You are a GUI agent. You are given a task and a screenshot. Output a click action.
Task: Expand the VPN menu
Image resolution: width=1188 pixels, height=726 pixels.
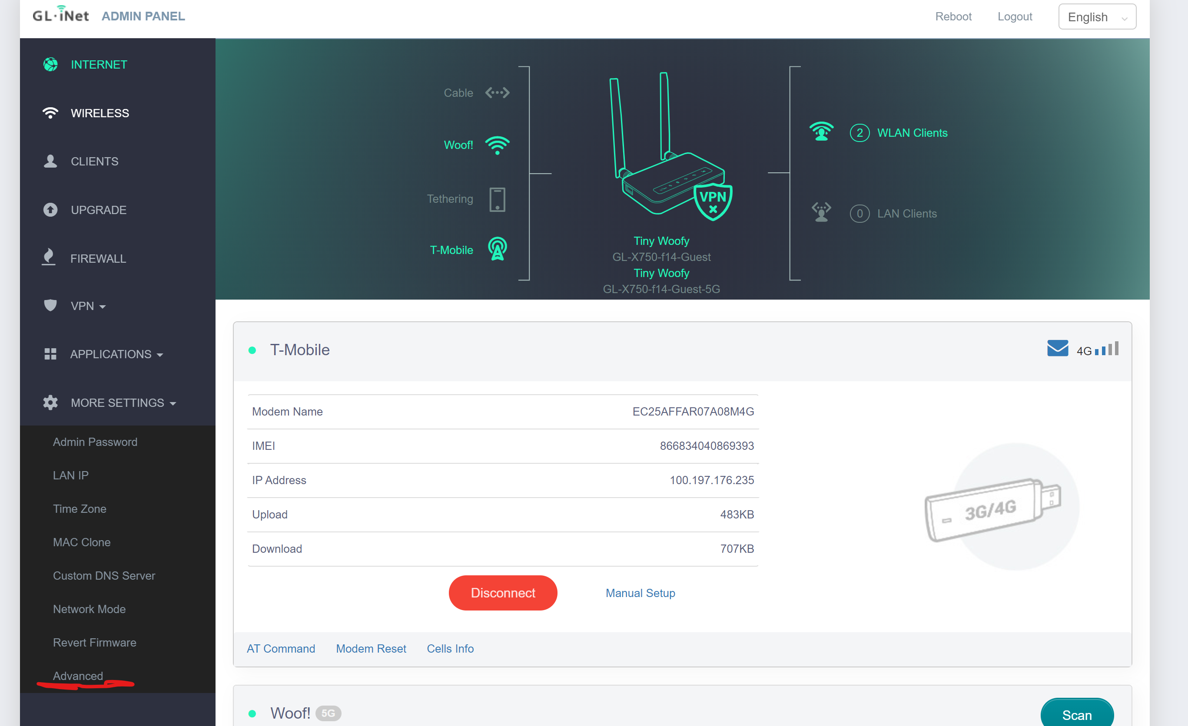click(x=88, y=306)
